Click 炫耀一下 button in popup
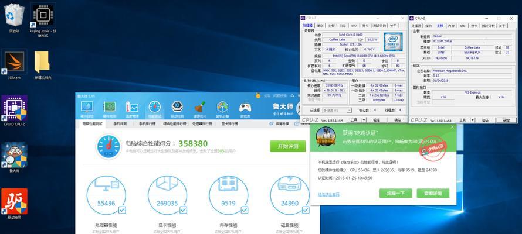 395,193
